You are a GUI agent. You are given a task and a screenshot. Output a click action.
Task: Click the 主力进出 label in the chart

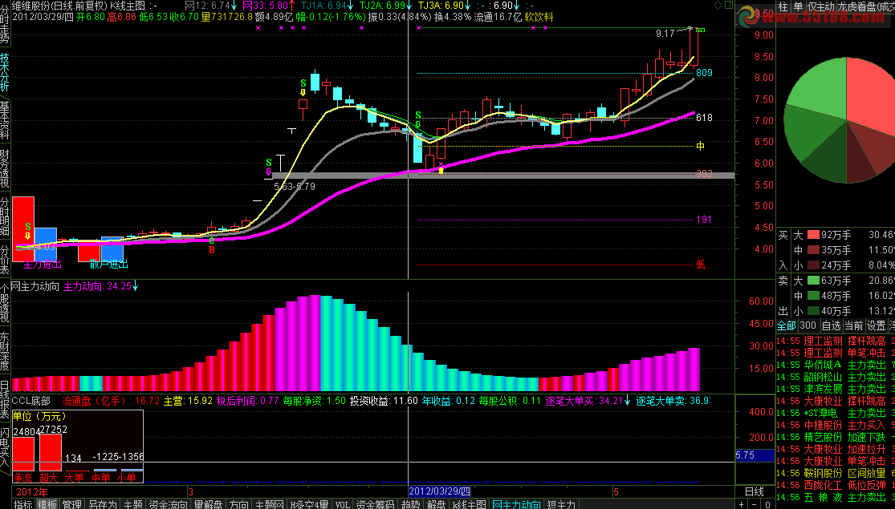point(43,265)
